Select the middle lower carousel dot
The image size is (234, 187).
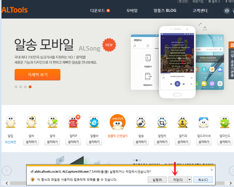coord(136,160)
